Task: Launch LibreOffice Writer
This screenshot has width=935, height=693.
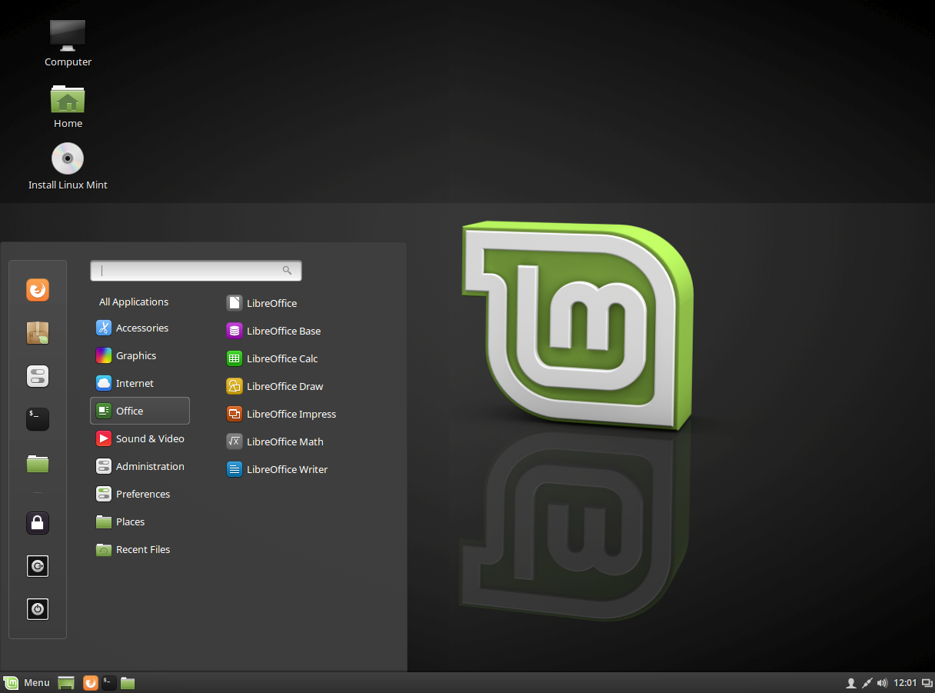Action: click(286, 469)
